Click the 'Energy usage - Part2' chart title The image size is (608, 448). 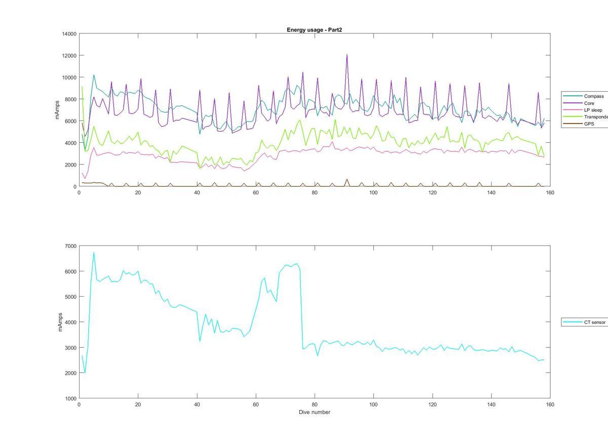pos(314,30)
